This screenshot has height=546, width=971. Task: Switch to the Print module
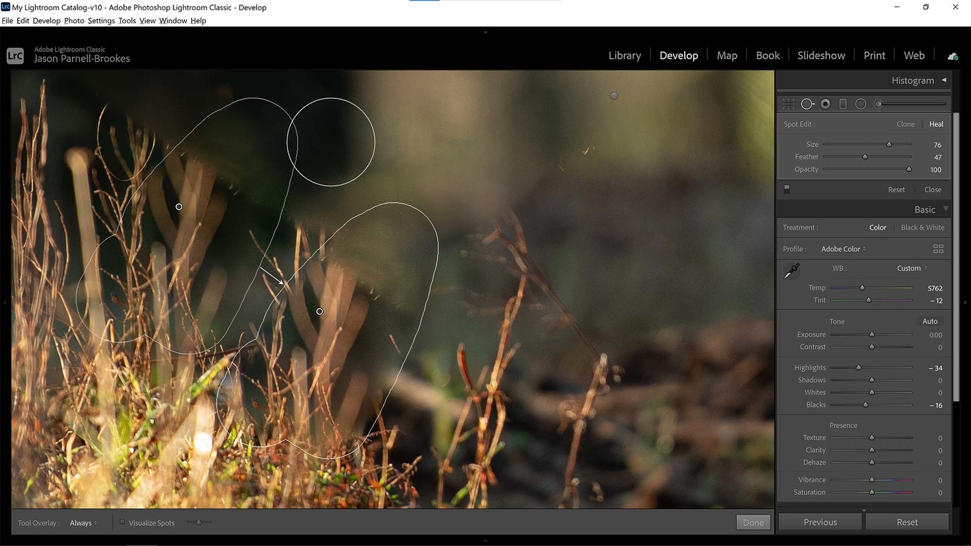[x=874, y=56]
